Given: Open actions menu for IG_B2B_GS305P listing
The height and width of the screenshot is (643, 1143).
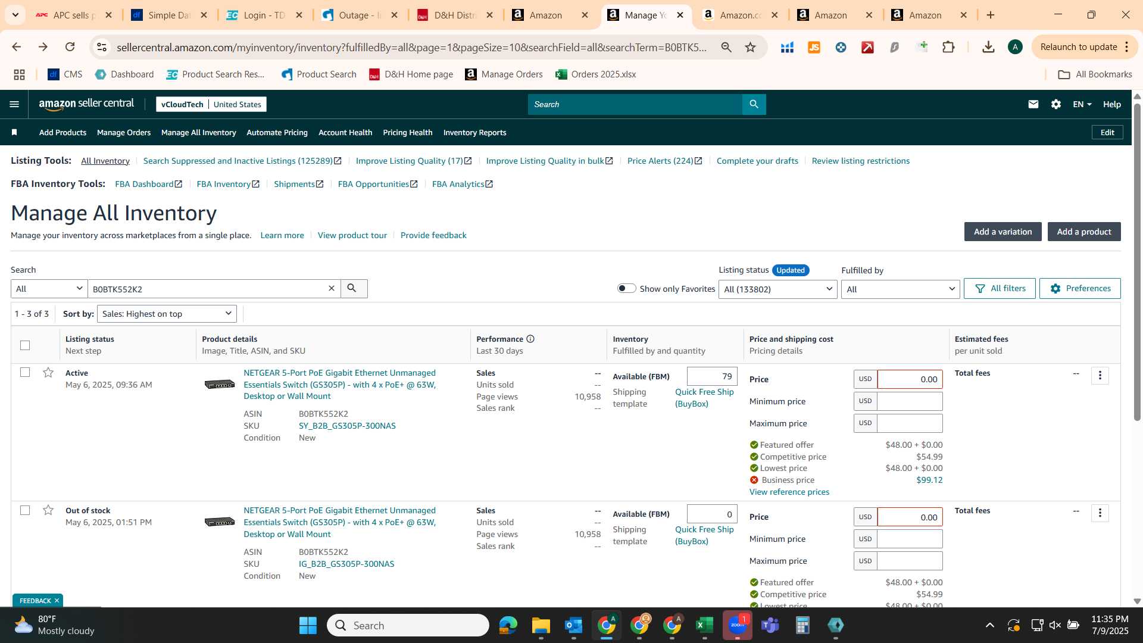Looking at the screenshot, I should click(1100, 513).
